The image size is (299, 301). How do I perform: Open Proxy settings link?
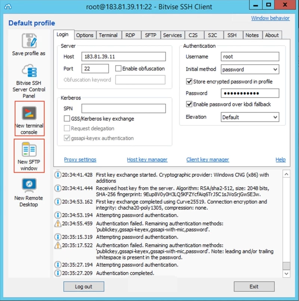click(80, 159)
